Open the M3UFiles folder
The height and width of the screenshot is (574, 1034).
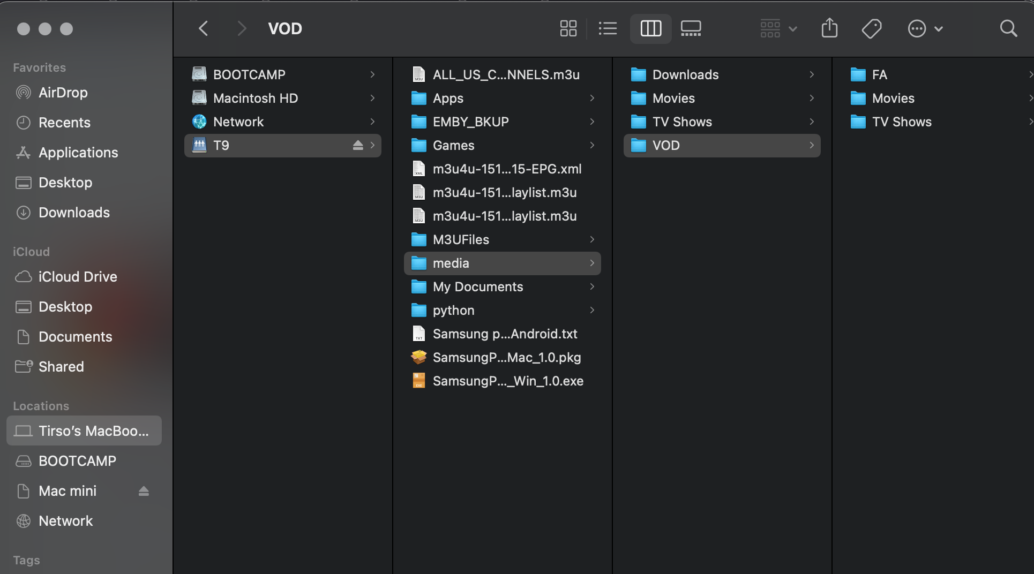tap(503, 239)
